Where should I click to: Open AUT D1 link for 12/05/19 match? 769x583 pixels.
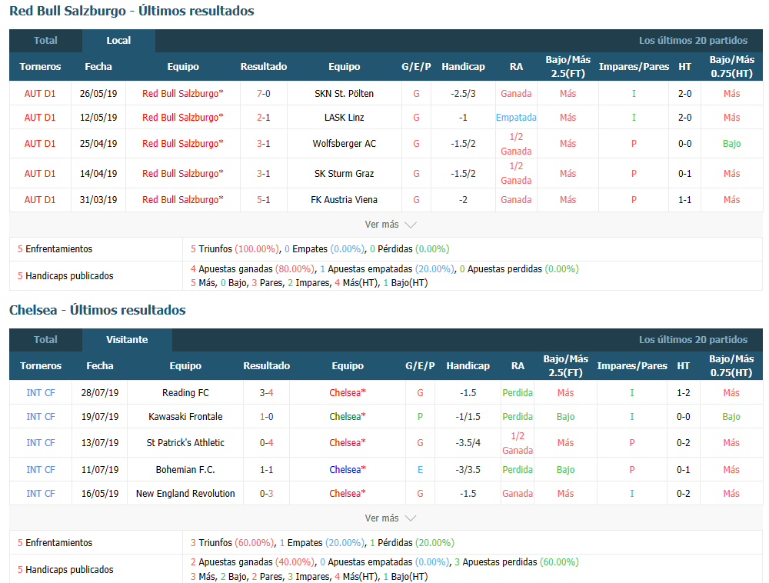pyautogui.click(x=40, y=118)
